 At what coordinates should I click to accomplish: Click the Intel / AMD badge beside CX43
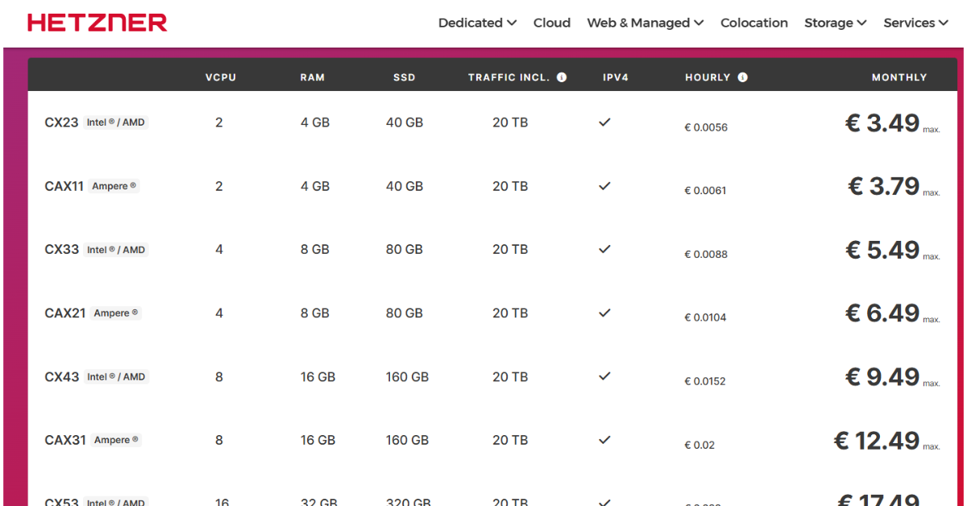coord(116,376)
